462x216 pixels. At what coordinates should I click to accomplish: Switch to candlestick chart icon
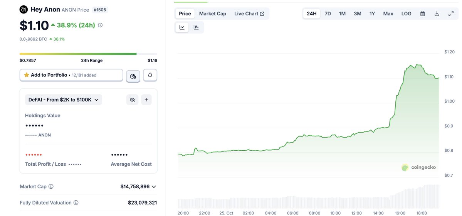pyautogui.click(x=196, y=27)
